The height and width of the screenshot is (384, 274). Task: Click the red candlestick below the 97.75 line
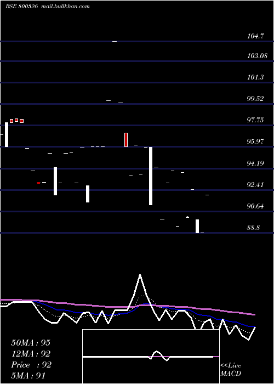[126, 140]
